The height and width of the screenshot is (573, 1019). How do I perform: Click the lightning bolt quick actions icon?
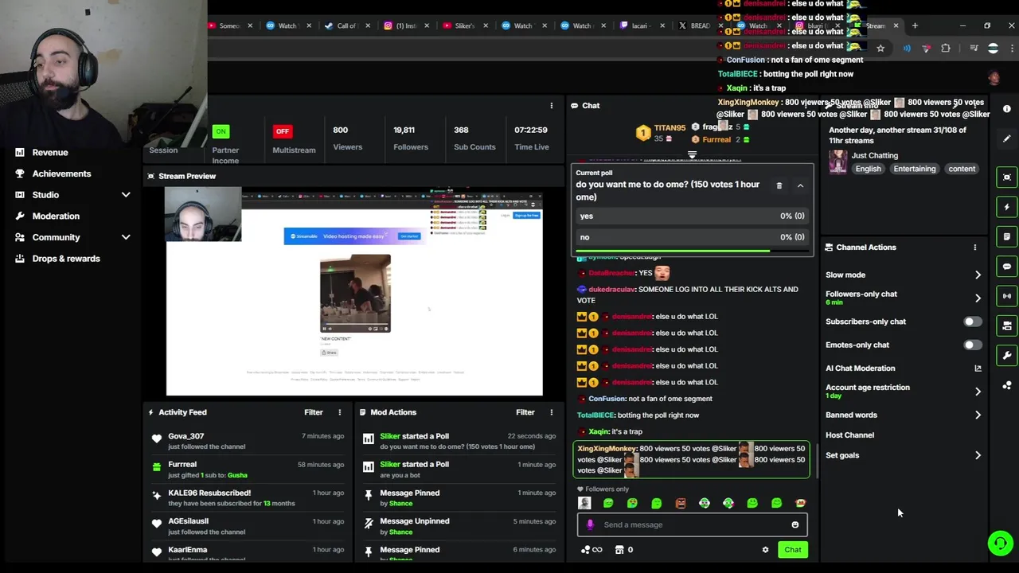pos(1007,207)
